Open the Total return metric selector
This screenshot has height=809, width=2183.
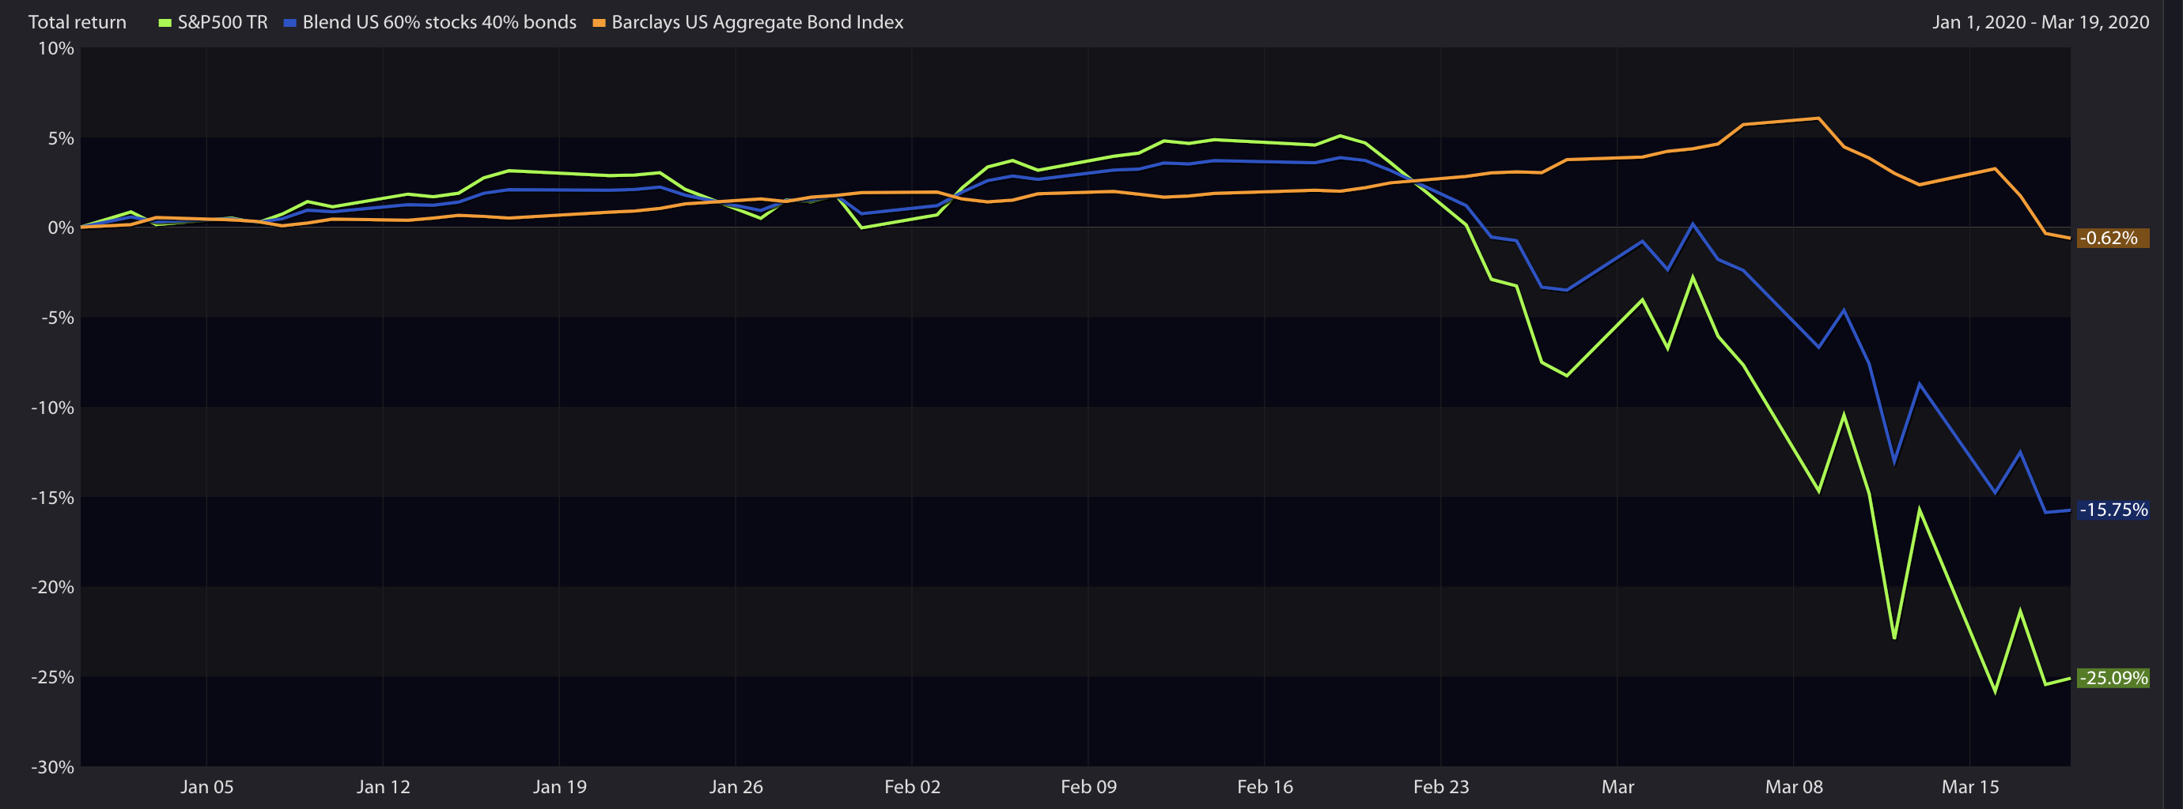point(78,22)
